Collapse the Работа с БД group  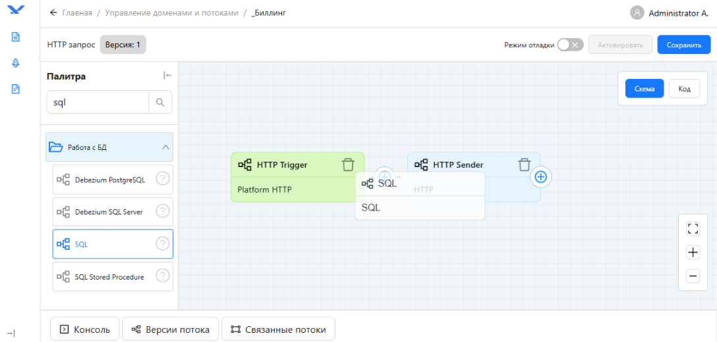click(x=165, y=147)
